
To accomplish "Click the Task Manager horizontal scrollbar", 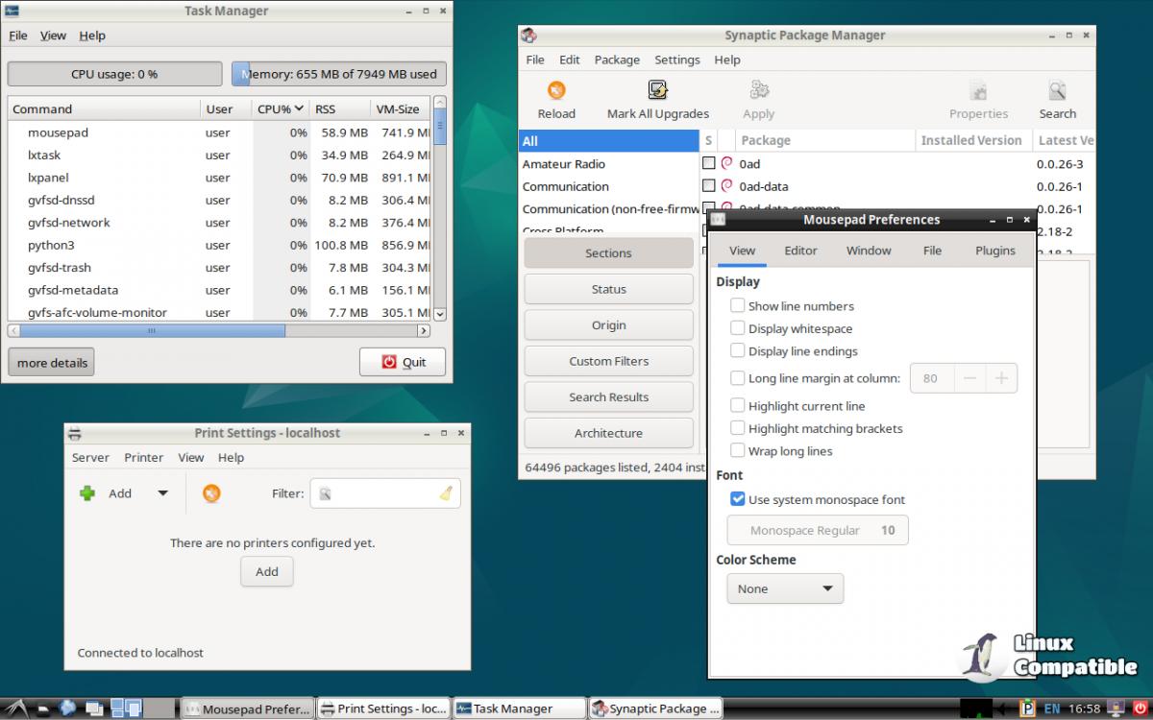I will click(x=151, y=331).
